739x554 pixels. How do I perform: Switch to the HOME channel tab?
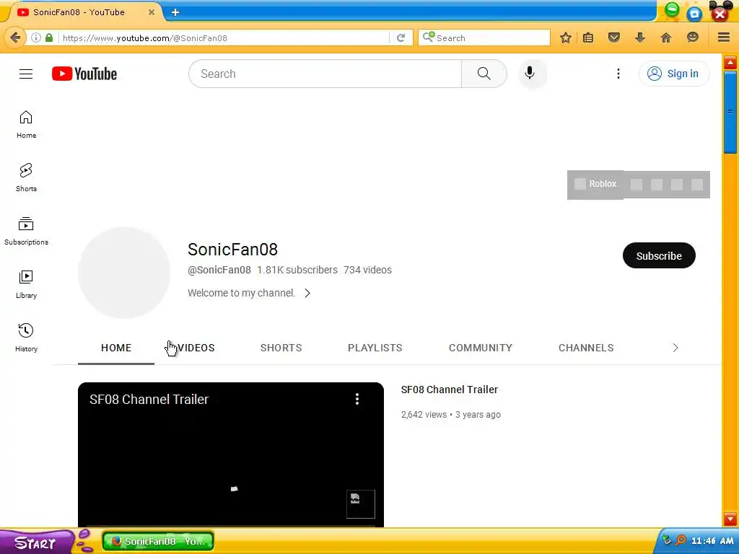(x=116, y=348)
